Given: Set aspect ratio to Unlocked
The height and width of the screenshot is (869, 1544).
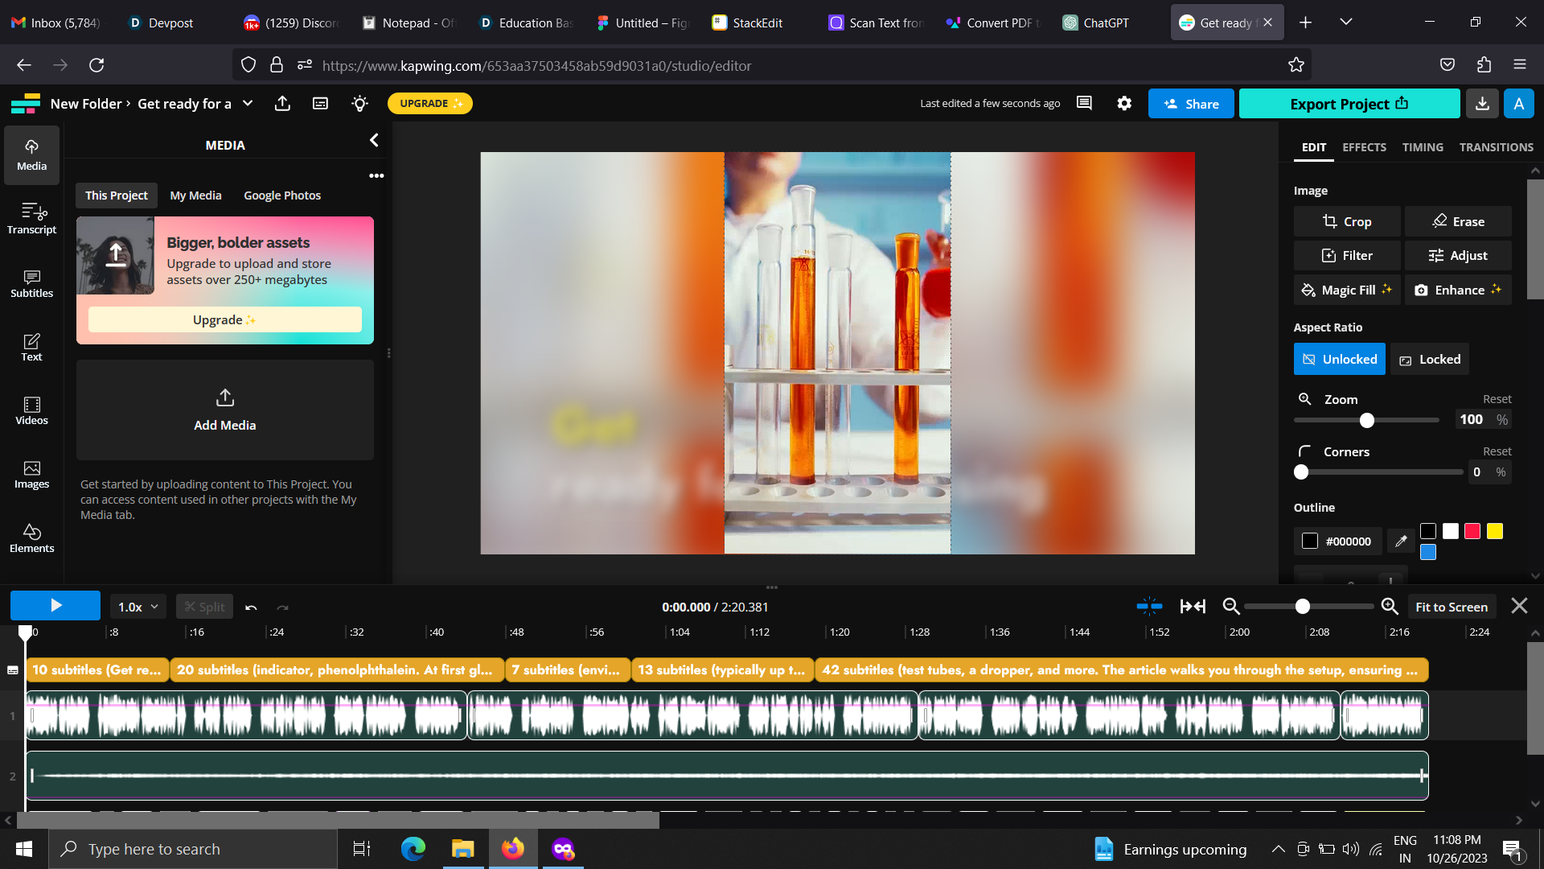Looking at the screenshot, I should click(x=1339, y=359).
